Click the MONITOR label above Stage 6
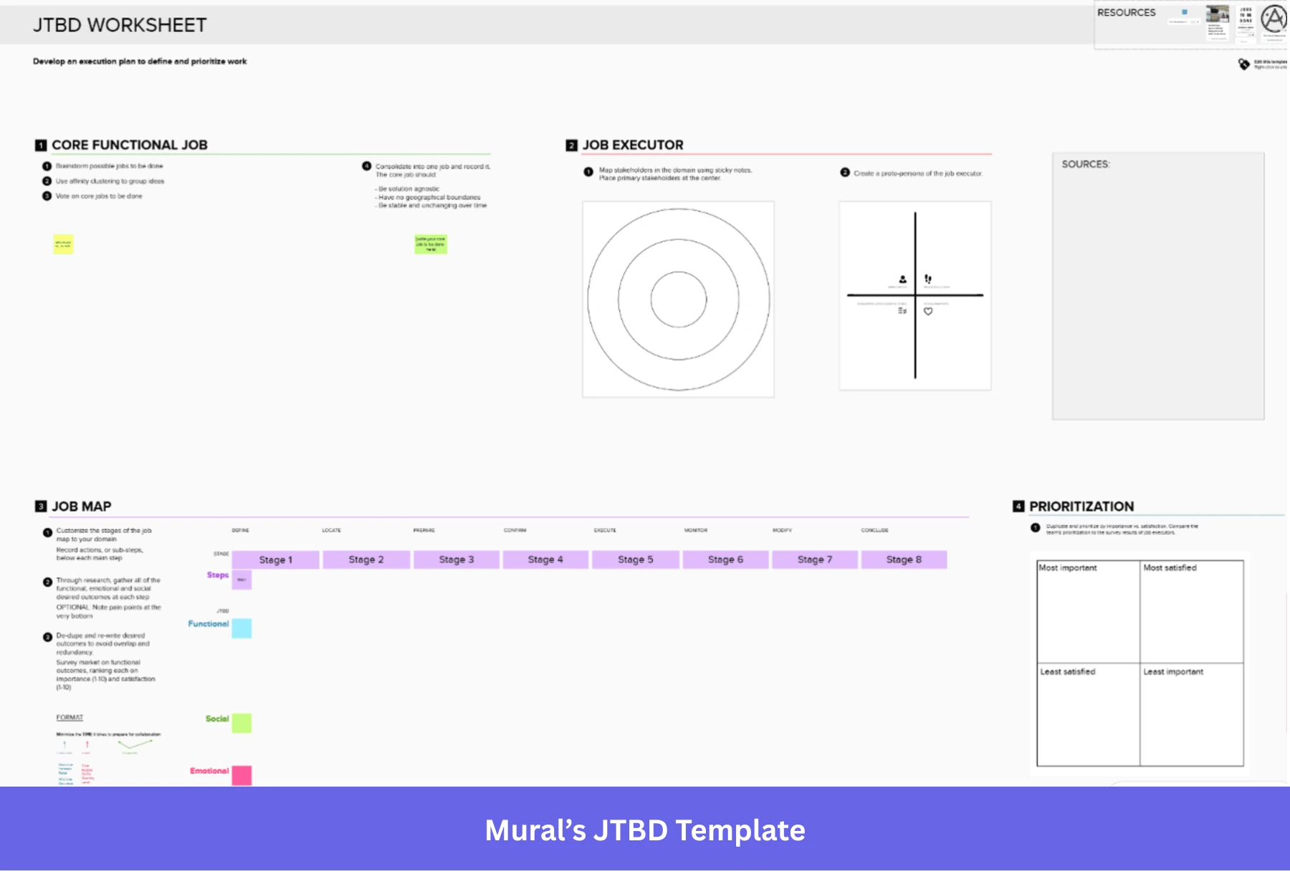 tap(696, 530)
